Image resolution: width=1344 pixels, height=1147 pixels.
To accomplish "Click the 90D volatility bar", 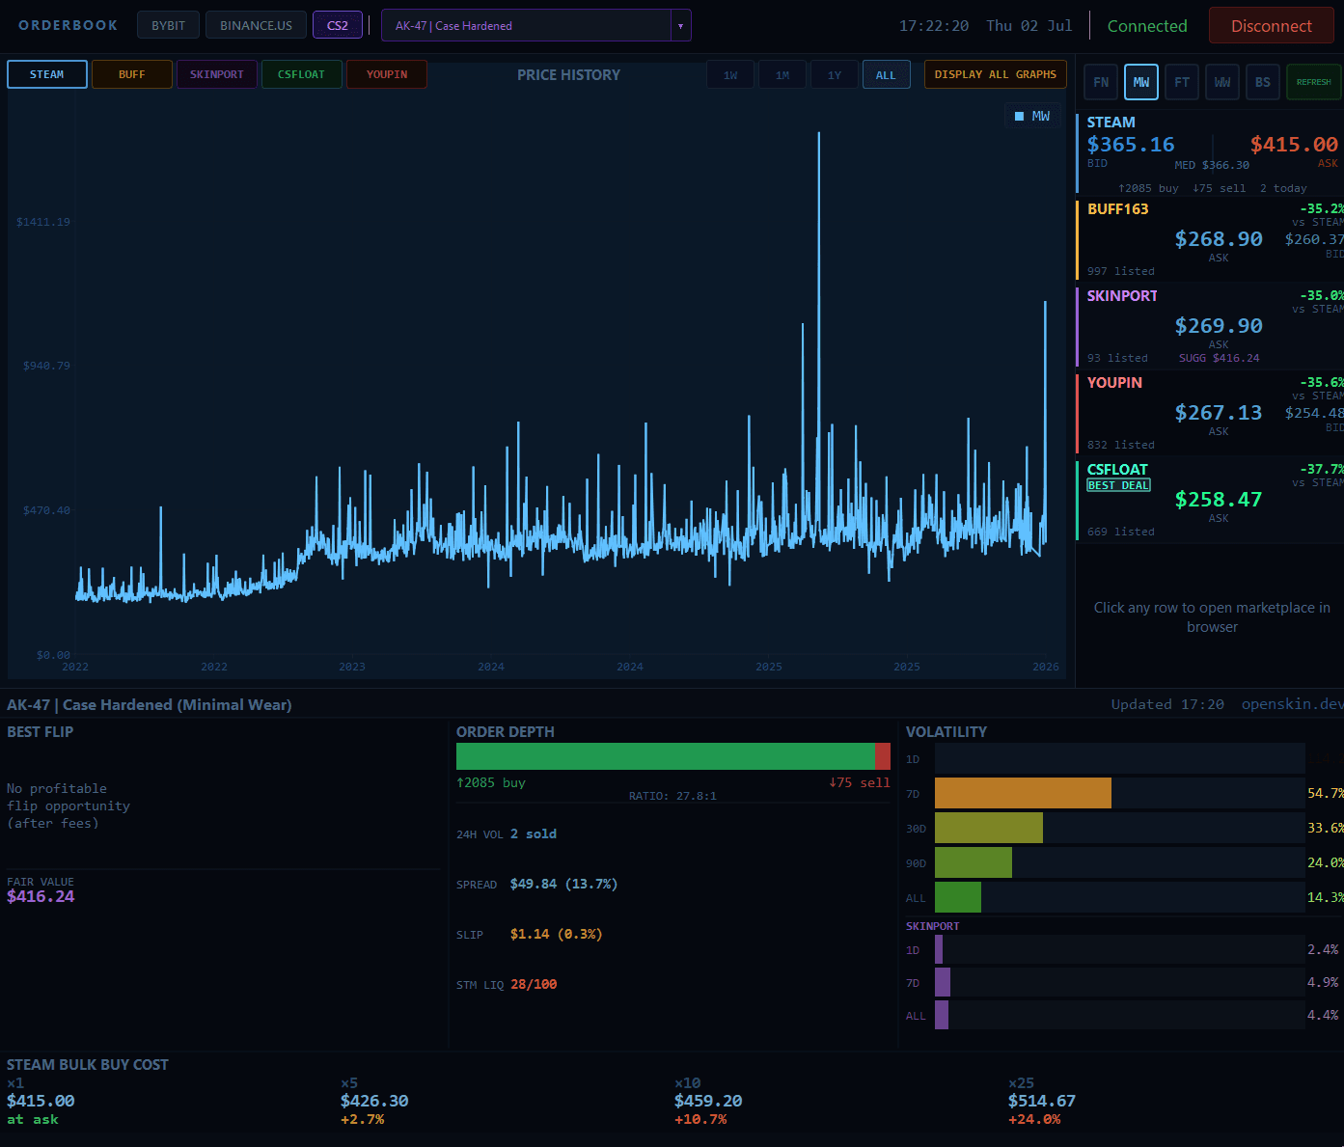I will click(x=974, y=862).
